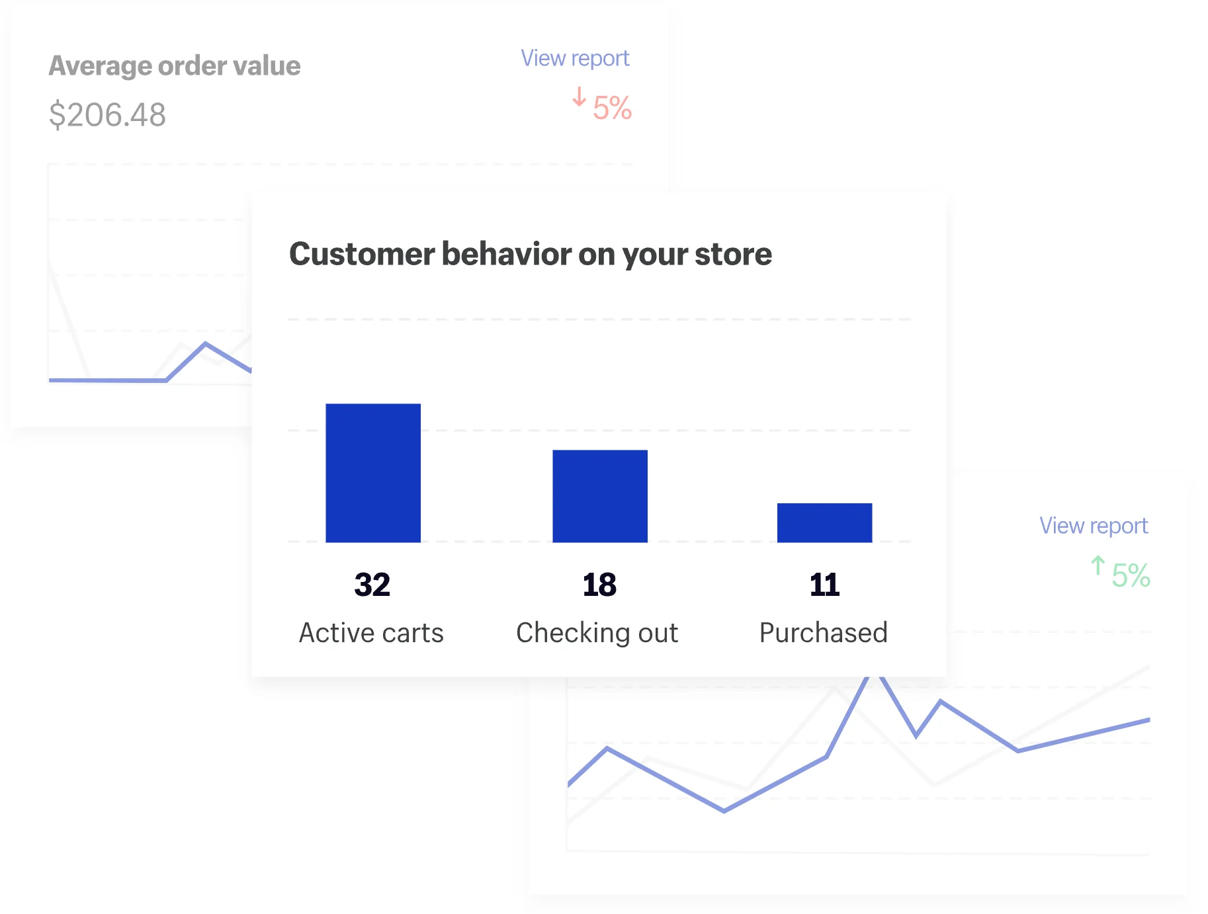Click the red downward arrow icon

click(579, 97)
